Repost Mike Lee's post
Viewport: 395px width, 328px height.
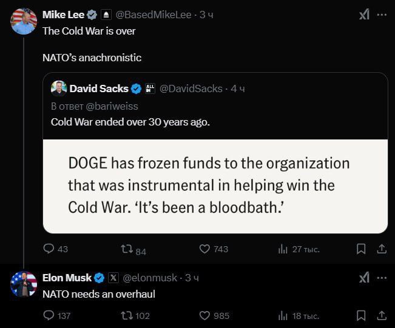(x=127, y=249)
